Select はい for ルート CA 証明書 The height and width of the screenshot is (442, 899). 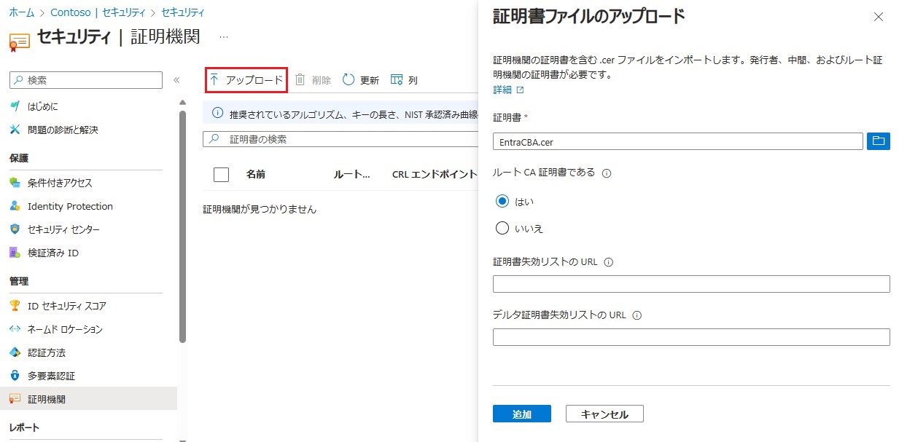coord(502,201)
